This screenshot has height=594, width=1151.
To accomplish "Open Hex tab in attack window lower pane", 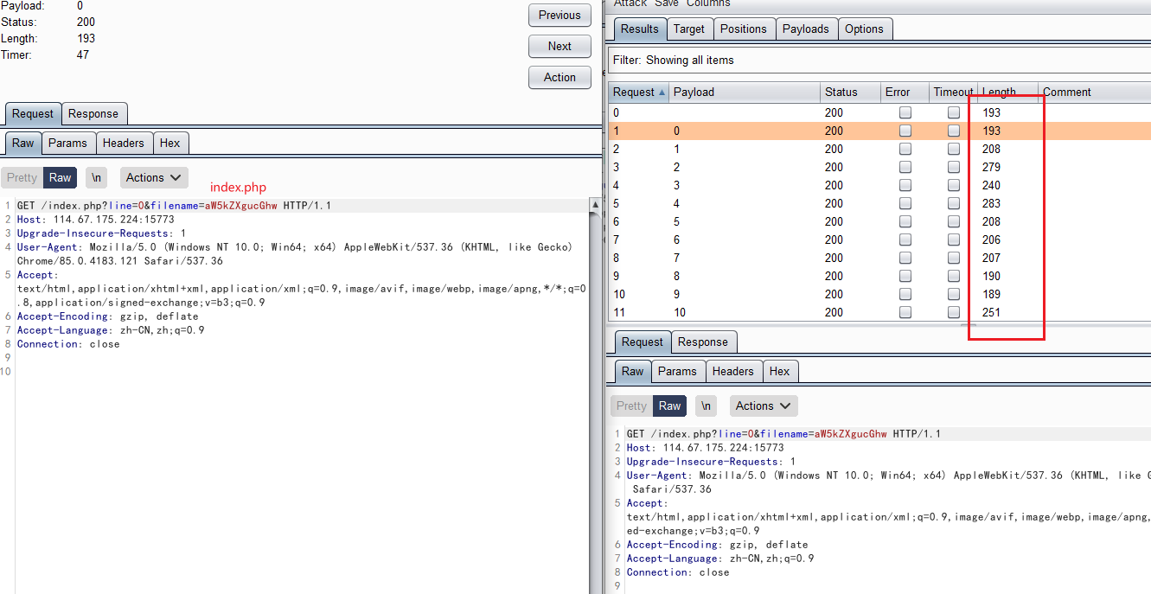I will coord(780,371).
